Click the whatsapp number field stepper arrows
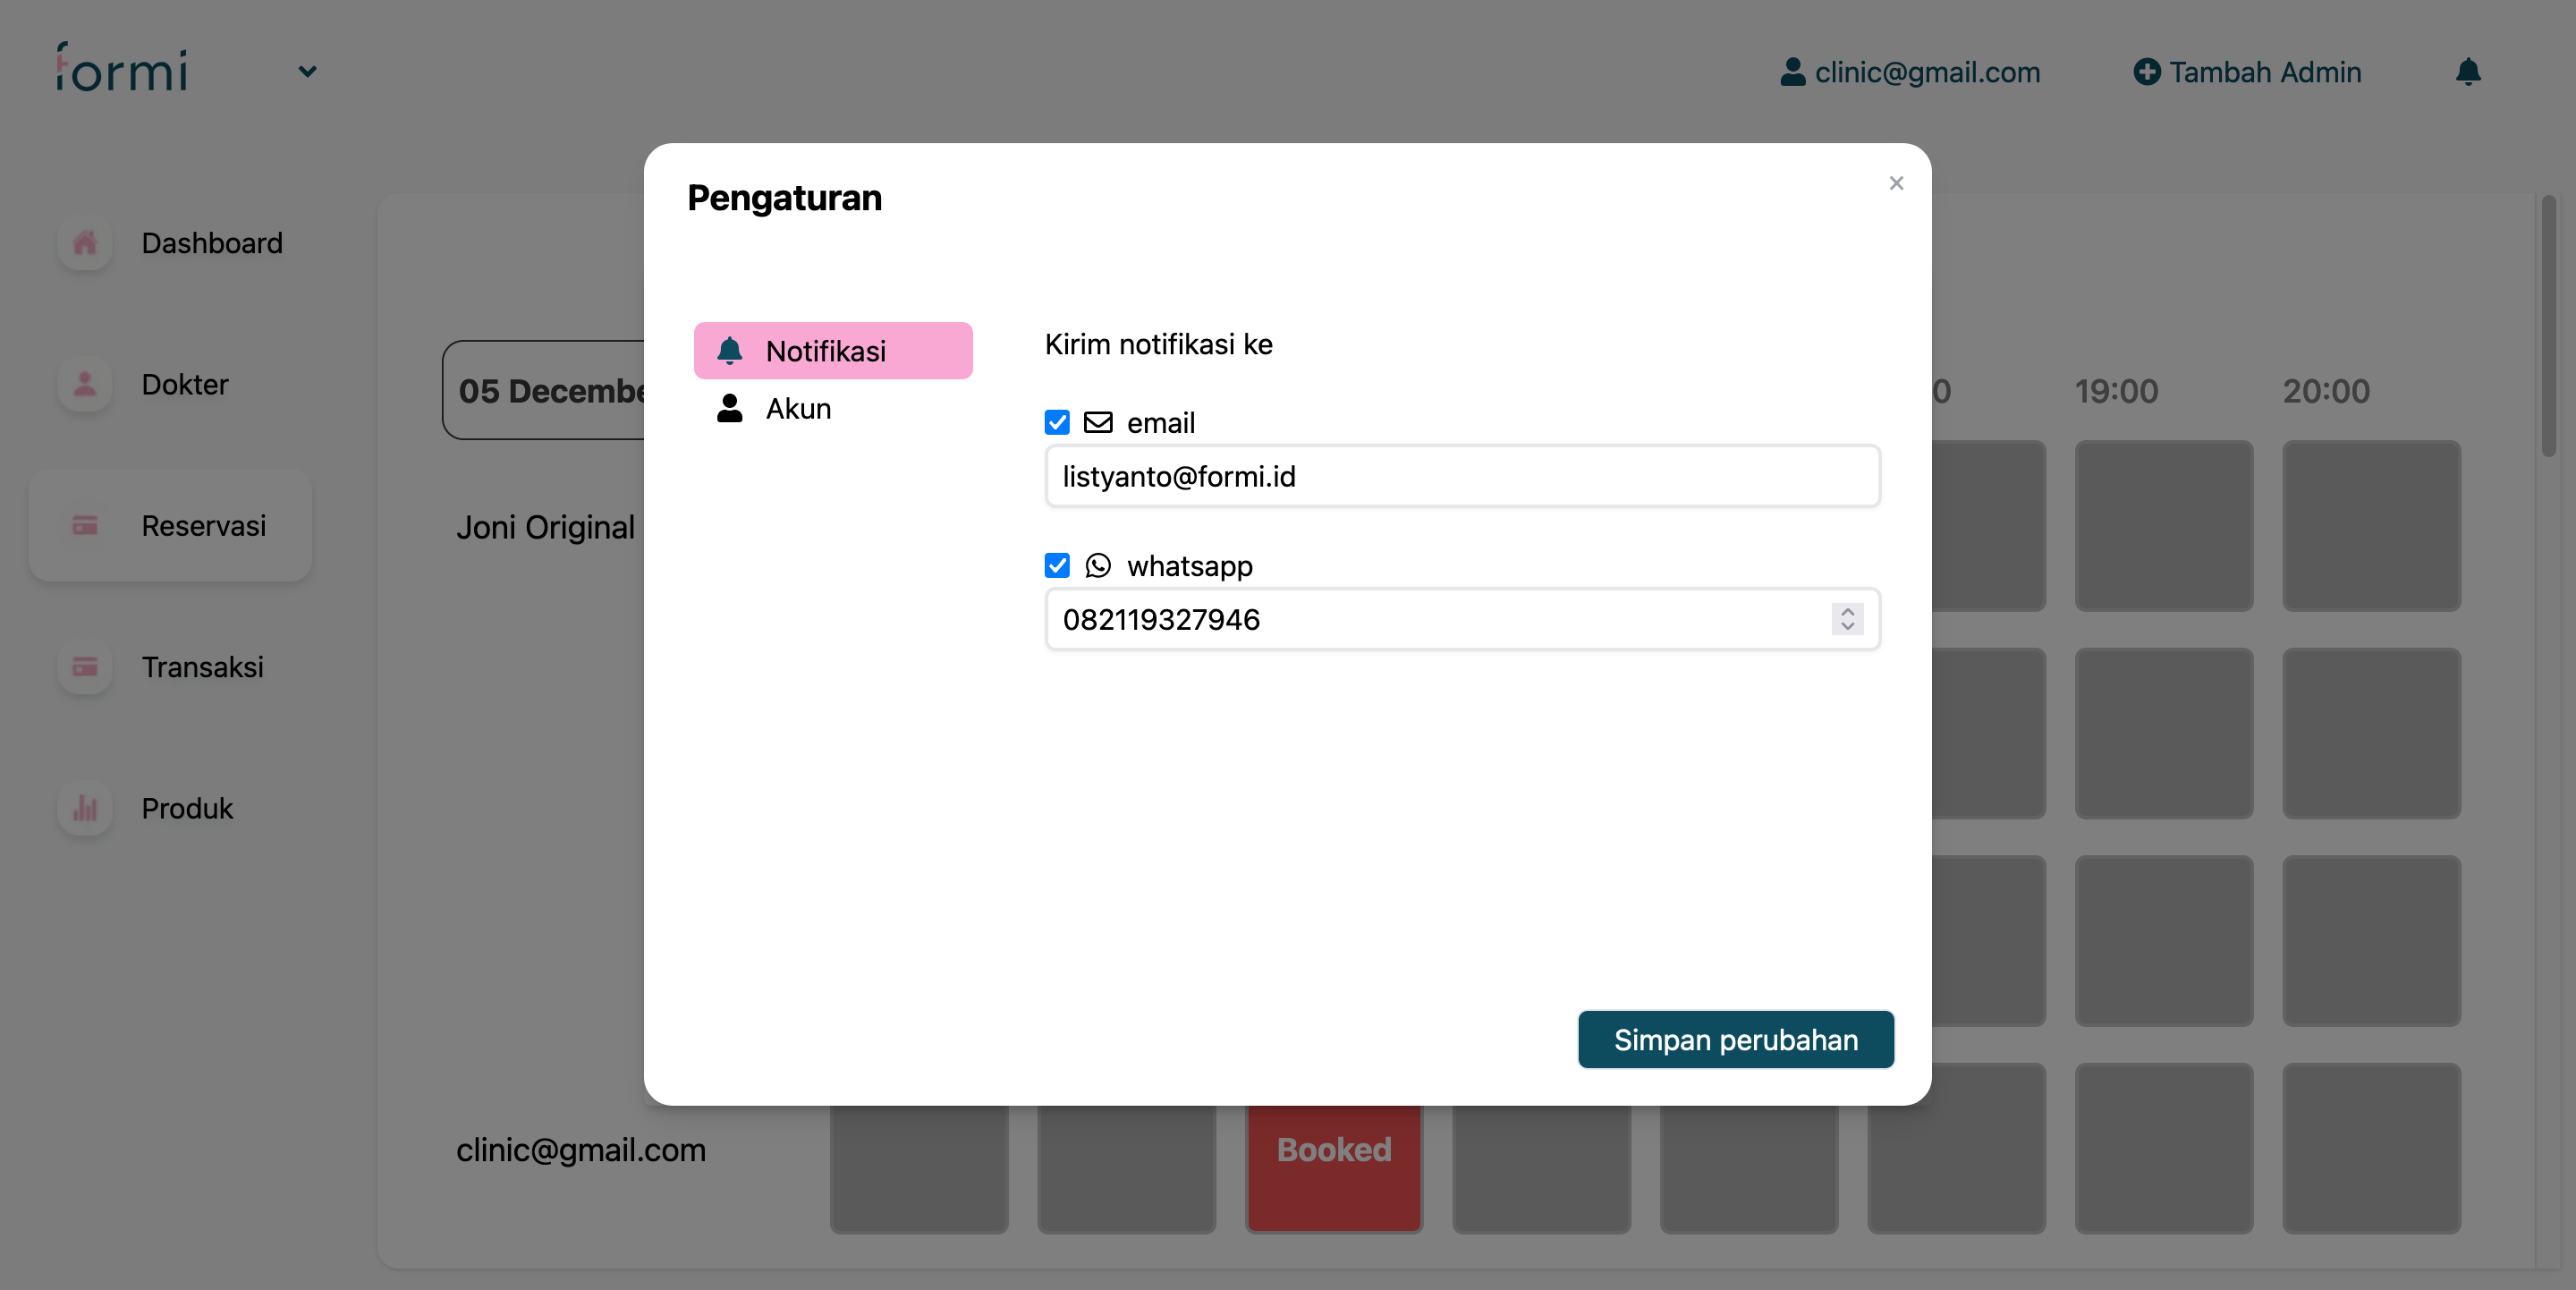 tap(1847, 619)
